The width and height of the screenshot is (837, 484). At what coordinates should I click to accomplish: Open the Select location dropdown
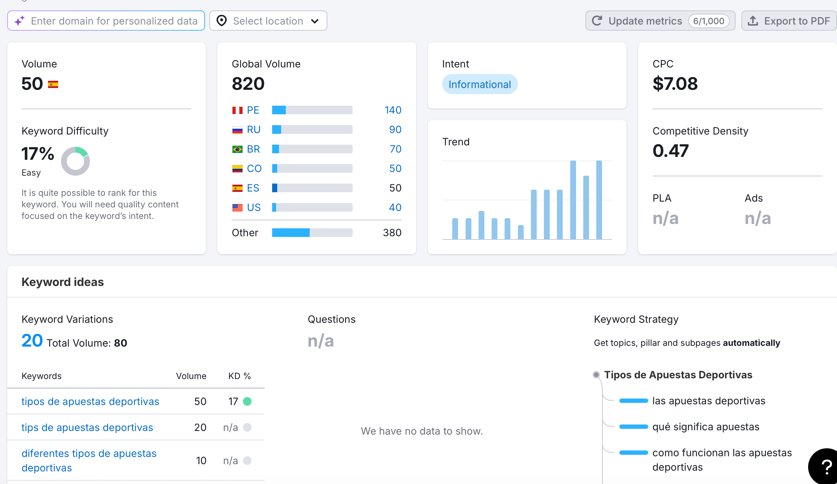[x=268, y=21]
